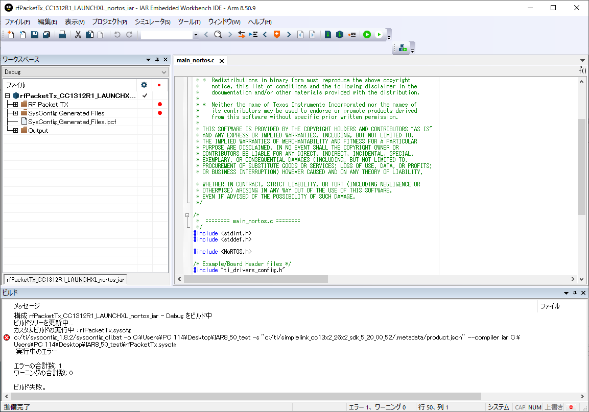
Task: Click the Paste toolbar icon
Action: click(x=101, y=35)
